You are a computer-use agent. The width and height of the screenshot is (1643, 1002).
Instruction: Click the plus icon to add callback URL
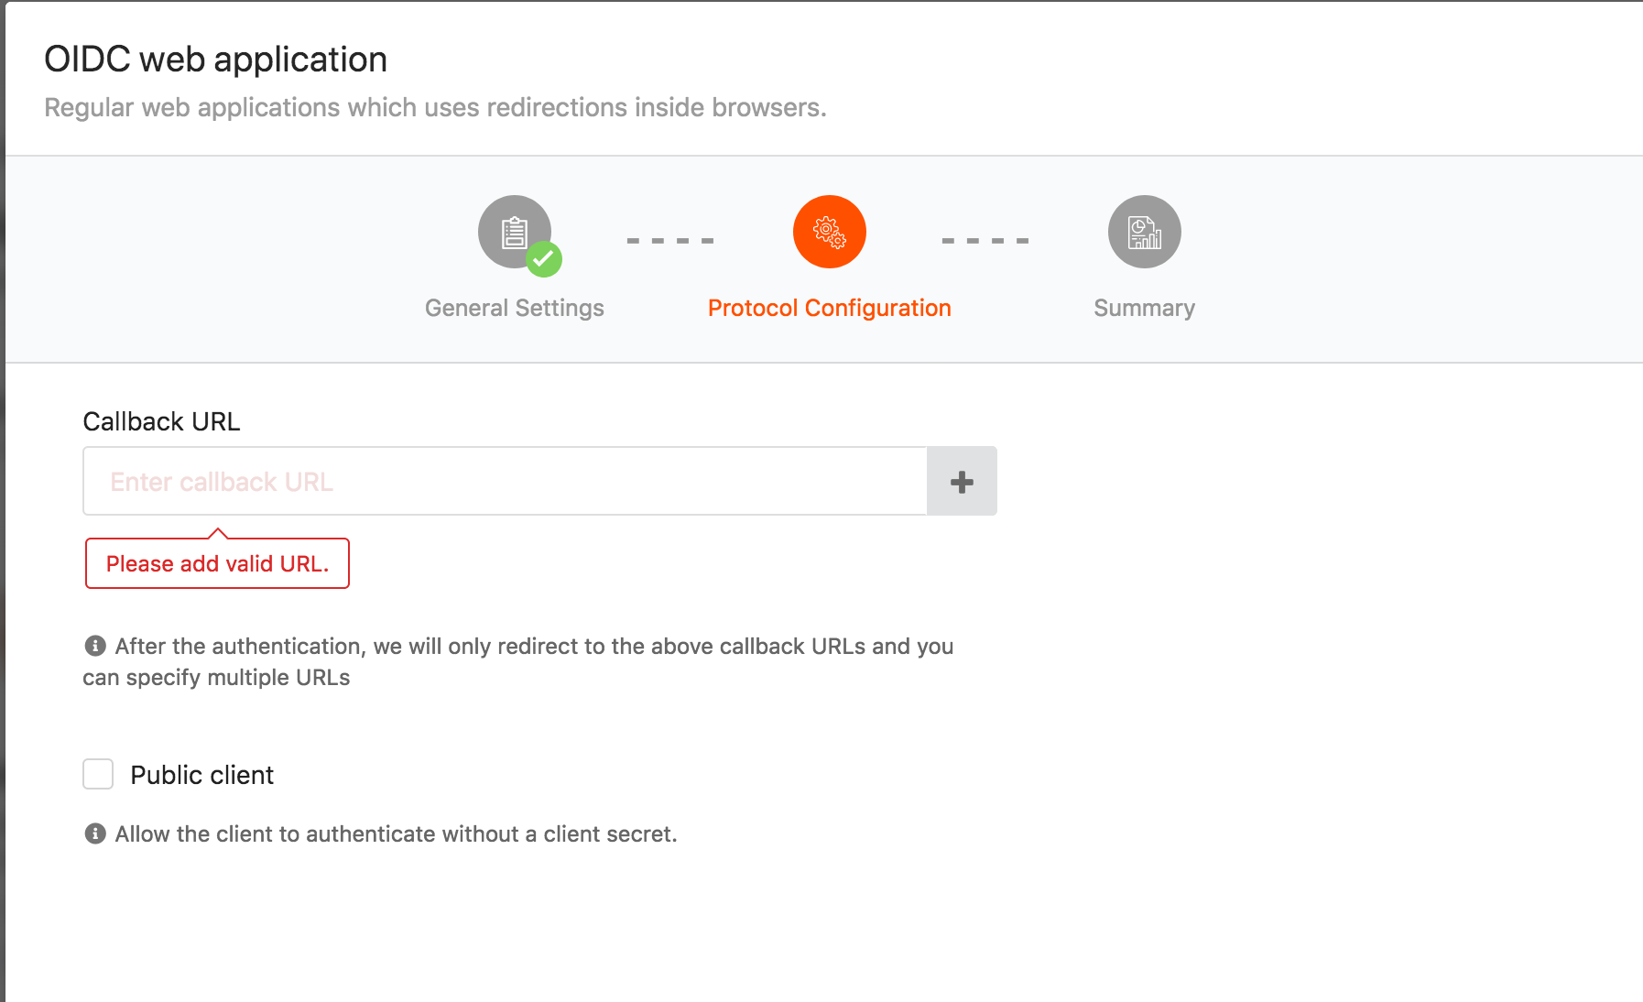tap(961, 481)
